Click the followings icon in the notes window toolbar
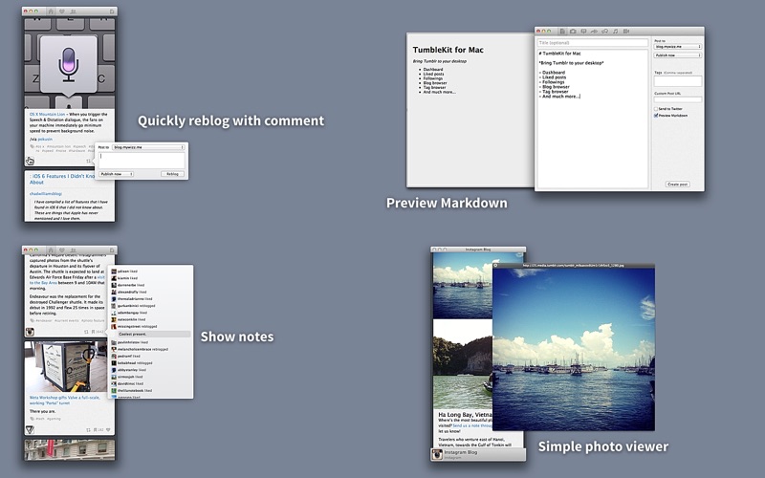Image resolution: width=765 pixels, height=478 pixels. point(74,250)
